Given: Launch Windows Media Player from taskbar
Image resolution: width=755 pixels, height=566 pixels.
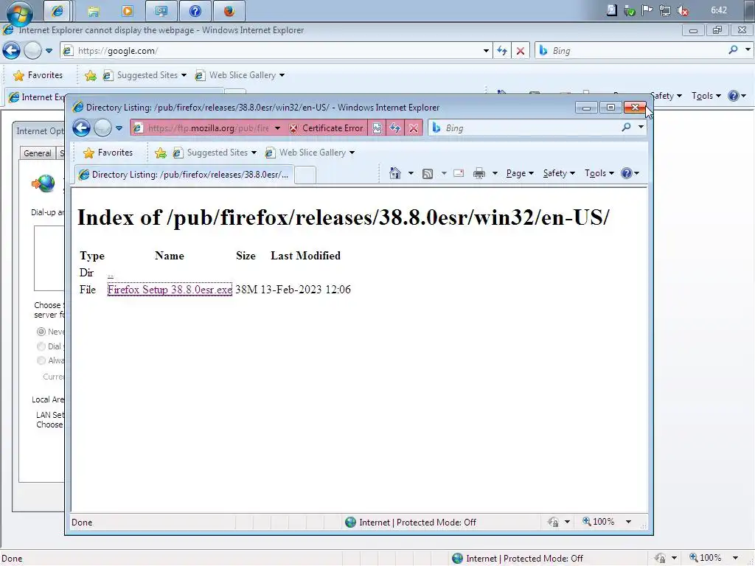Looking at the screenshot, I should [128, 10].
